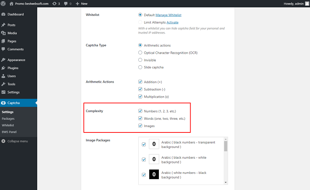310x190 pixels.
Task: Click the Dashboard gauge icon
Action: click(3, 14)
